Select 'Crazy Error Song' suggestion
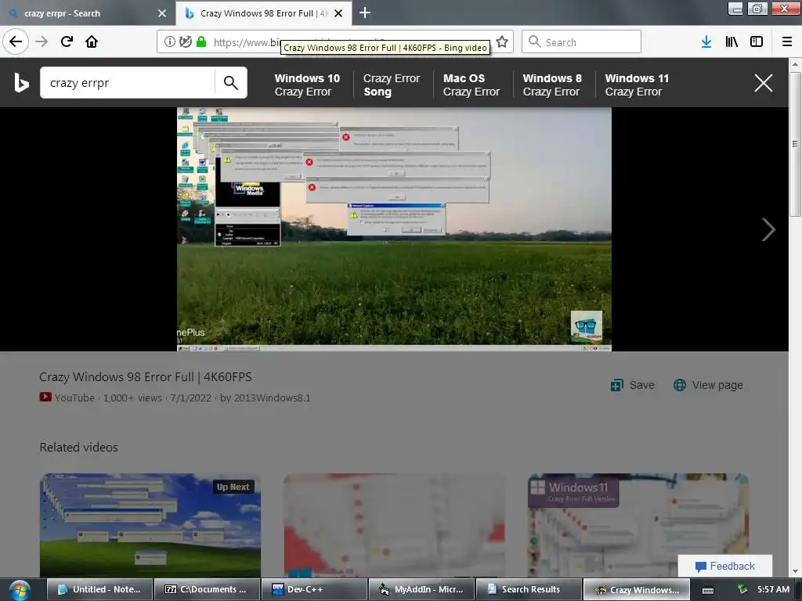 [392, 85]
